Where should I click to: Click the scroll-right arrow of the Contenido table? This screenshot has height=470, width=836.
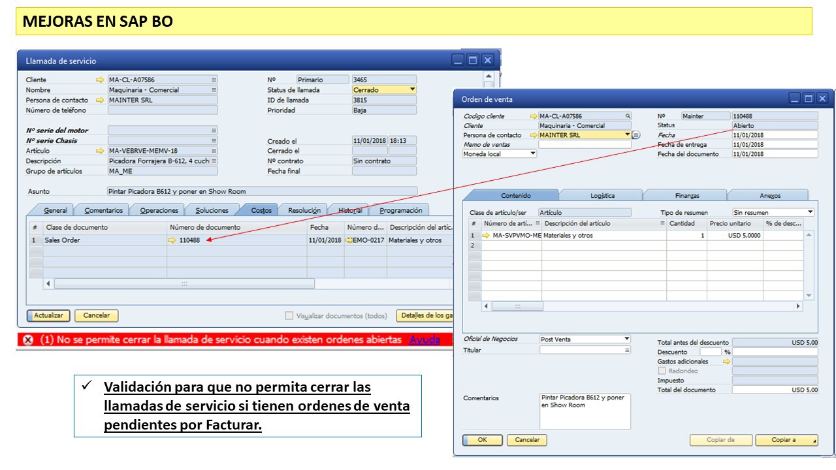(797, 306)
